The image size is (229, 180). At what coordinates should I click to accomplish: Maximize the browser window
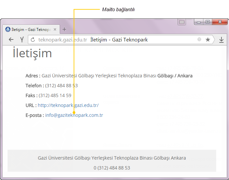[208, 22]
